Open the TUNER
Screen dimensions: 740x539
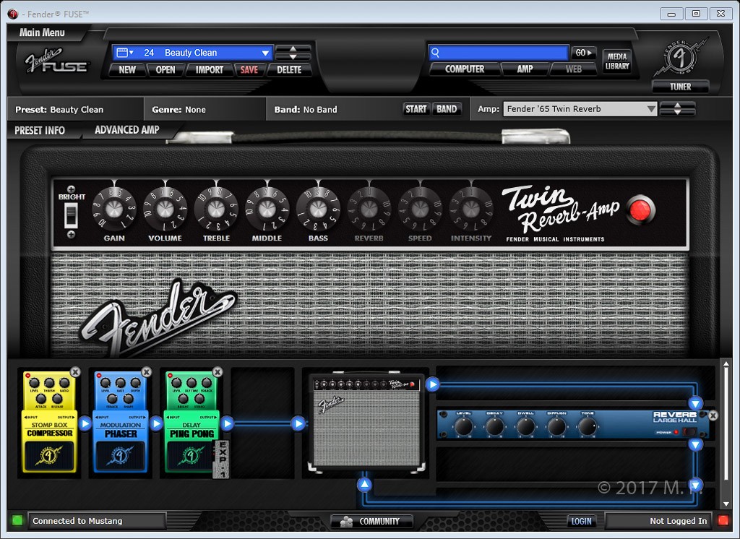pyautogui.click(x=680, y=87)
